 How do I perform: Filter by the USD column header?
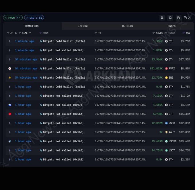(186, 33)
